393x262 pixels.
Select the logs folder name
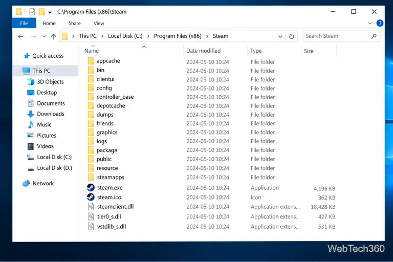[101, 141]
